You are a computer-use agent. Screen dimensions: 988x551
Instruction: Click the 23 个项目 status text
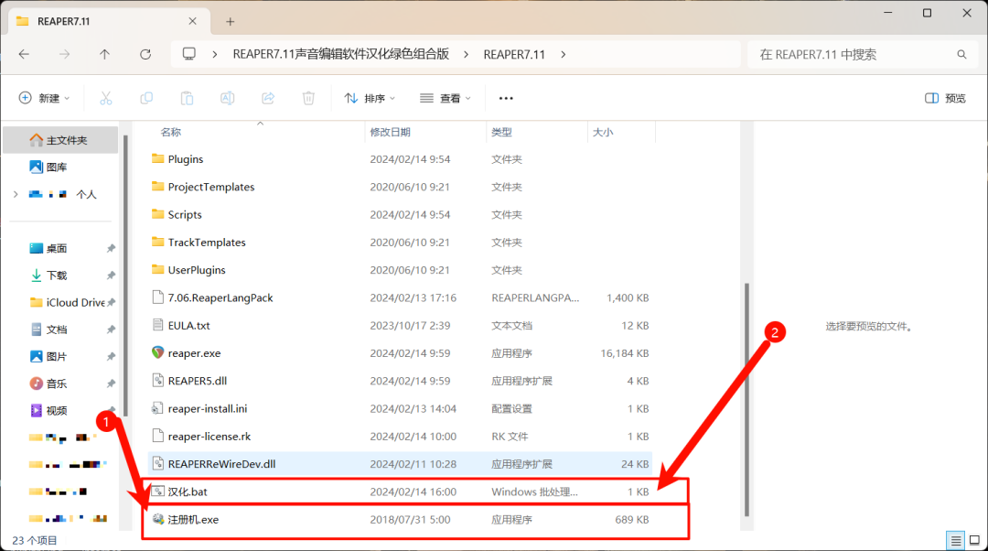[35, 540]
